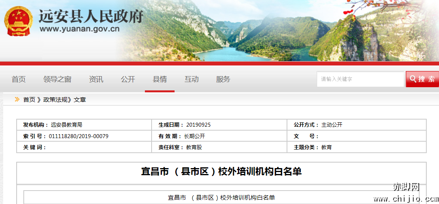The height and width of the screenshot is (204, 439).
Task: Click the 生成日期 label
Action: pyautogui.click(x=171, y=125)
